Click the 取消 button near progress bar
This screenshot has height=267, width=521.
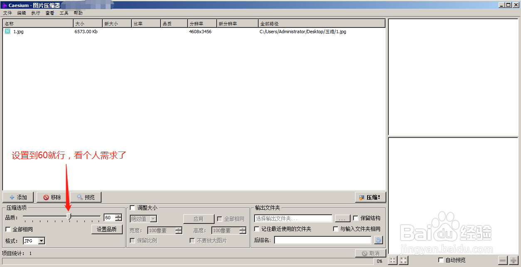[370, 253]
